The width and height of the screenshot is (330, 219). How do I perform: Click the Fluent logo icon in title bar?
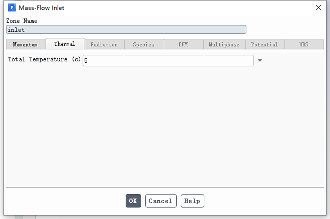click(12, 8)
